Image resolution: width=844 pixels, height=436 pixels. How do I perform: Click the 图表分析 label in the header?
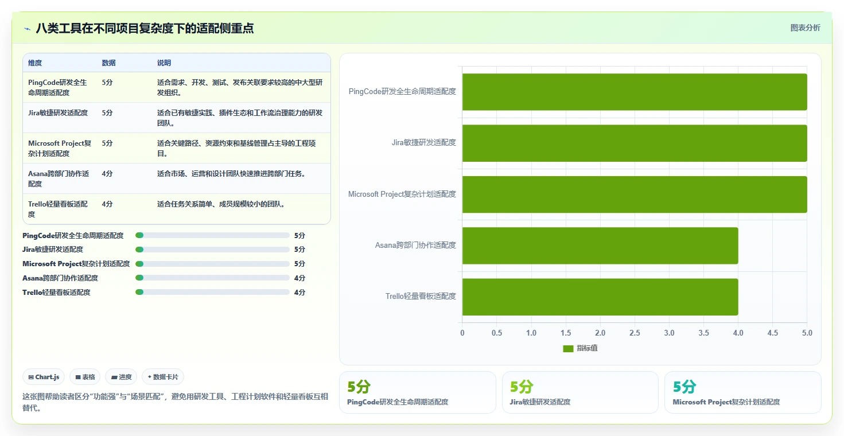pos(805,28)
